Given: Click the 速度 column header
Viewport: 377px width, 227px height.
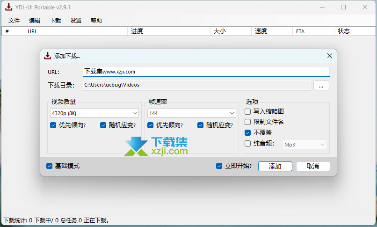Looking at the screenshot, I should pos(272,31).
